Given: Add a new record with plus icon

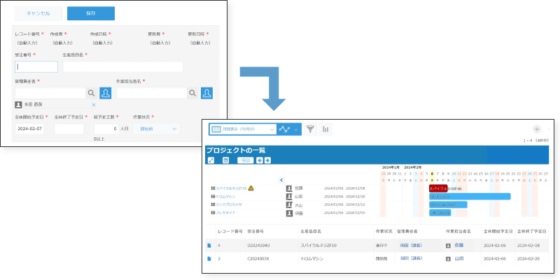Looking at the screenshot, I should [x=537, y=129].
